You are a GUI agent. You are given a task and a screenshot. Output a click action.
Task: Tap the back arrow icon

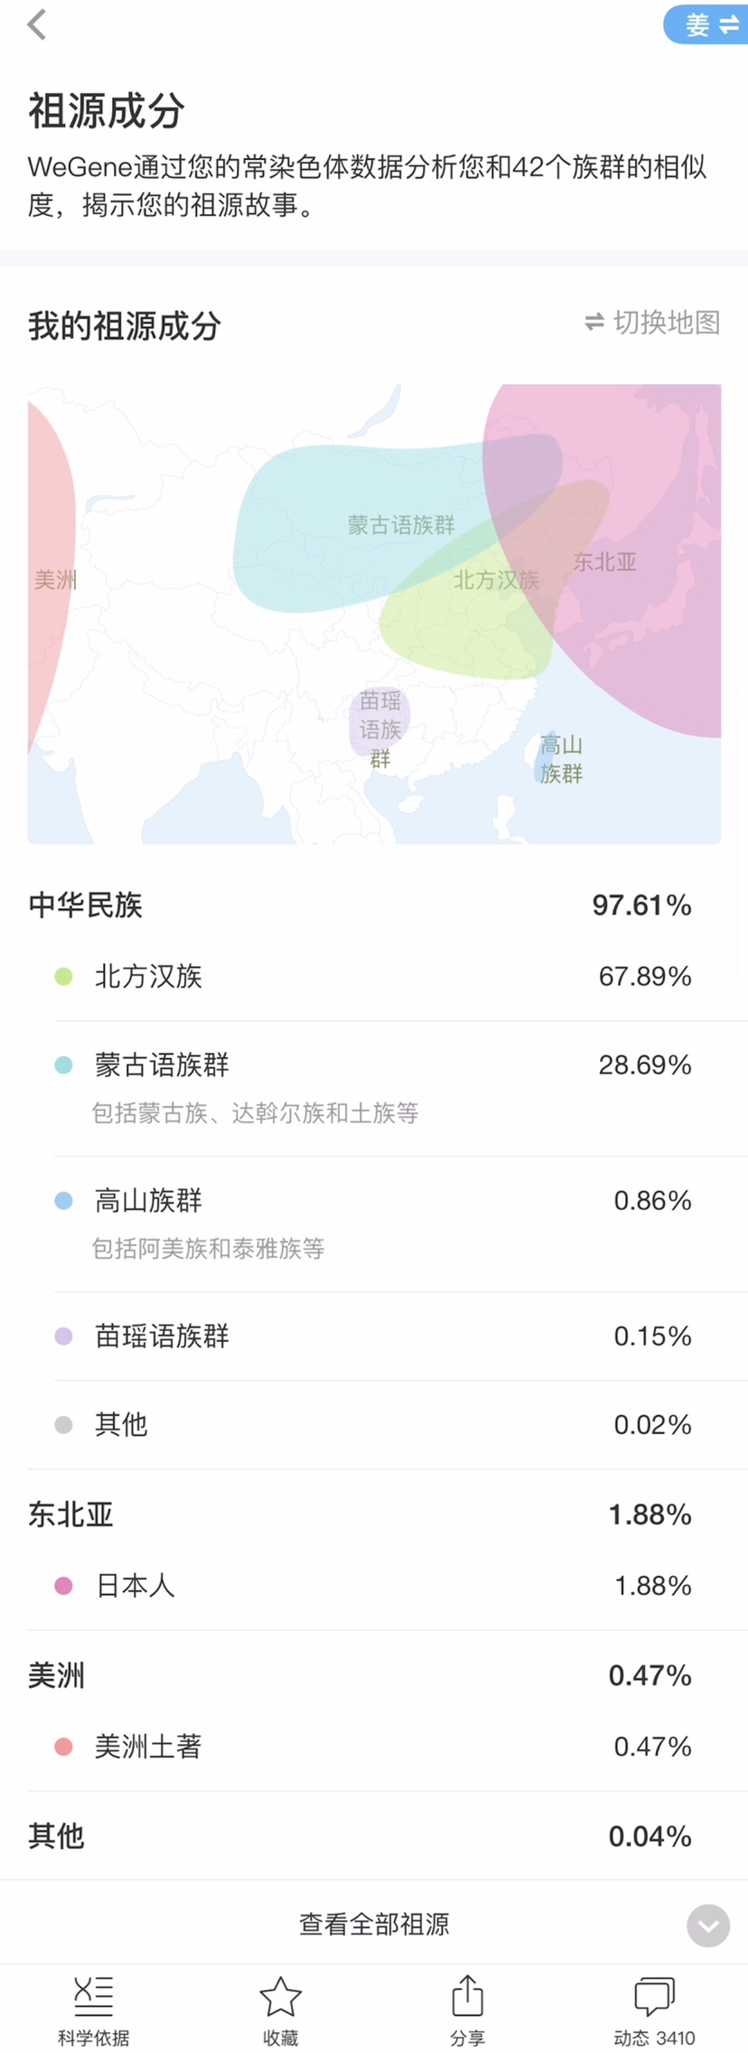(37, 24)
